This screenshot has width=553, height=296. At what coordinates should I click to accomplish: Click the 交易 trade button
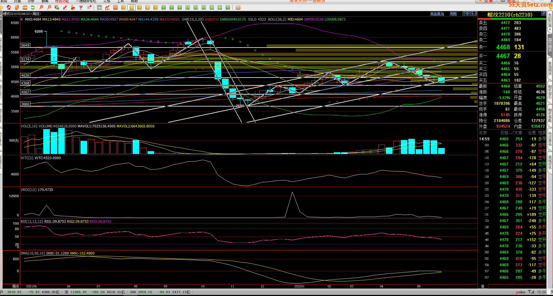(486, 1)
